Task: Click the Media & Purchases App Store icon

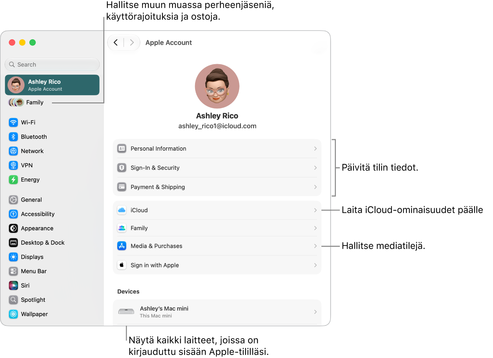Action: click(122, 246)
